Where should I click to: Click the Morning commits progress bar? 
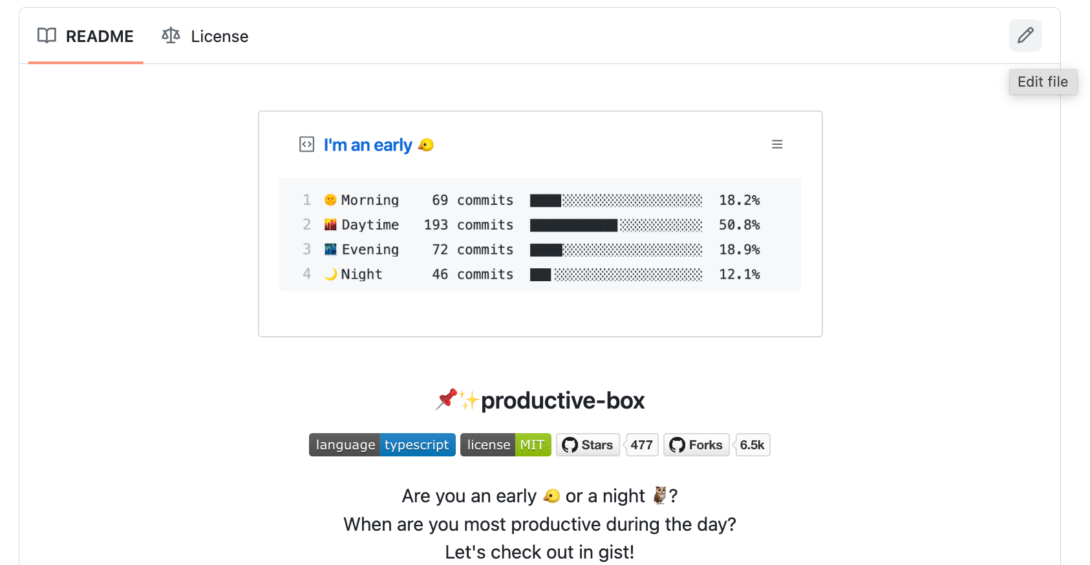tap(616, 200)
